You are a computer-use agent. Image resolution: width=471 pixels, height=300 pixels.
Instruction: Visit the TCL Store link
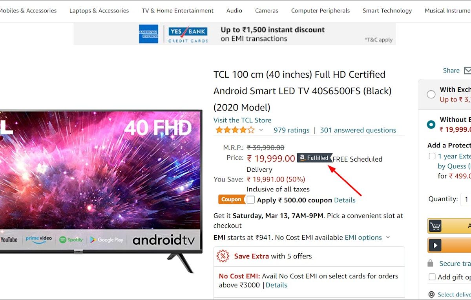[x=242, y=120]
